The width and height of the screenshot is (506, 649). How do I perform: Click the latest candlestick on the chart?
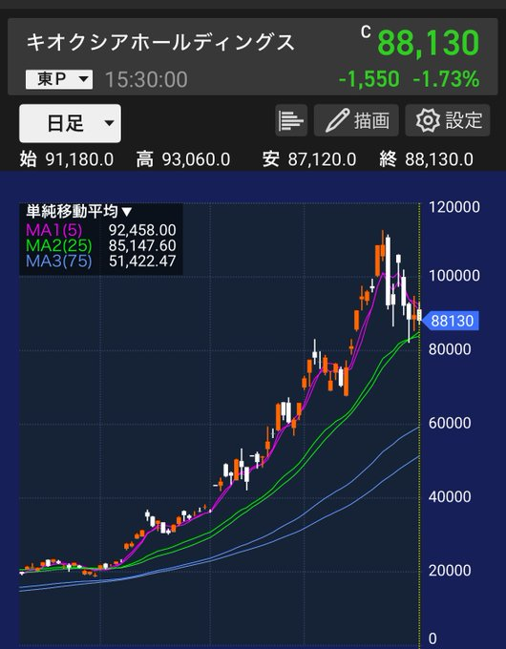(419, 315)
